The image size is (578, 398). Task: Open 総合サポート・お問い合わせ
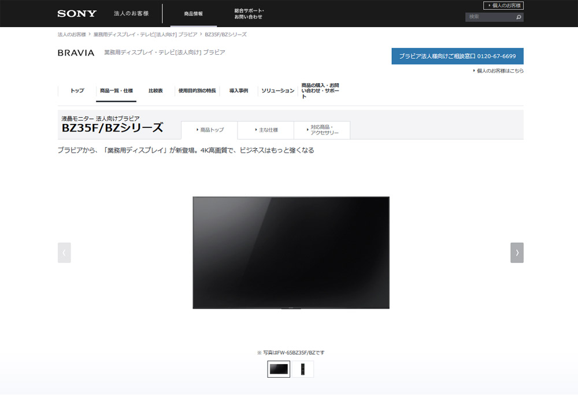[249, 13]
